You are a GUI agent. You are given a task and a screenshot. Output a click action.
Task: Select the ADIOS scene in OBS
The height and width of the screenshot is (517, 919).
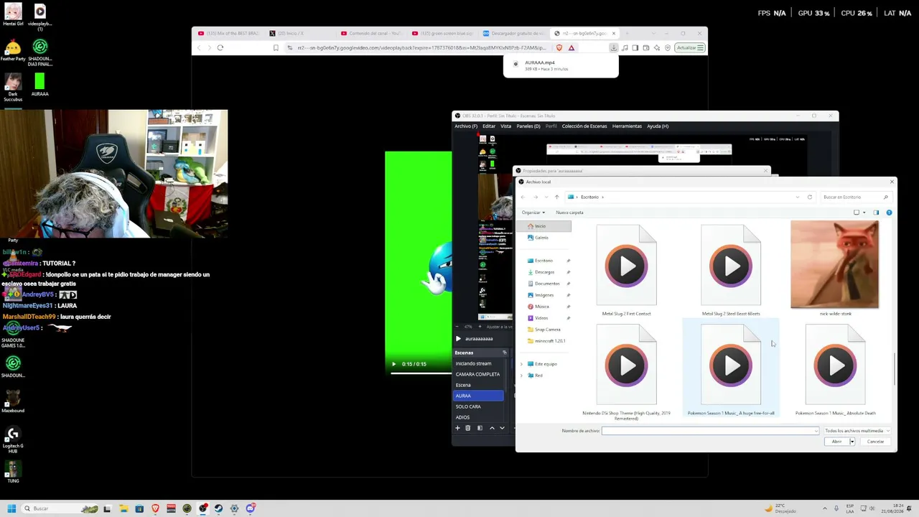point(480,417)
